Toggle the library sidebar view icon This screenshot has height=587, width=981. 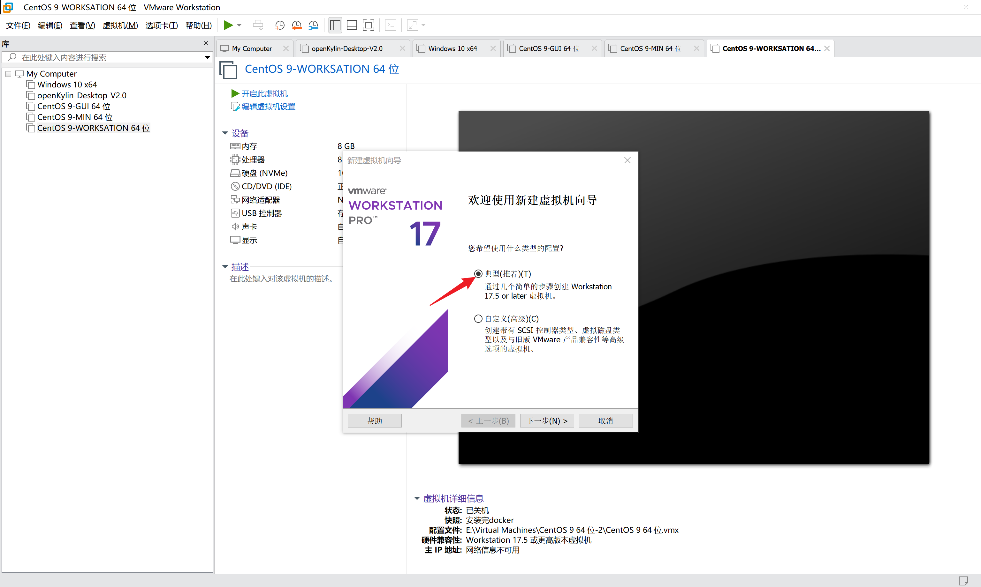(x=335, y=25)
